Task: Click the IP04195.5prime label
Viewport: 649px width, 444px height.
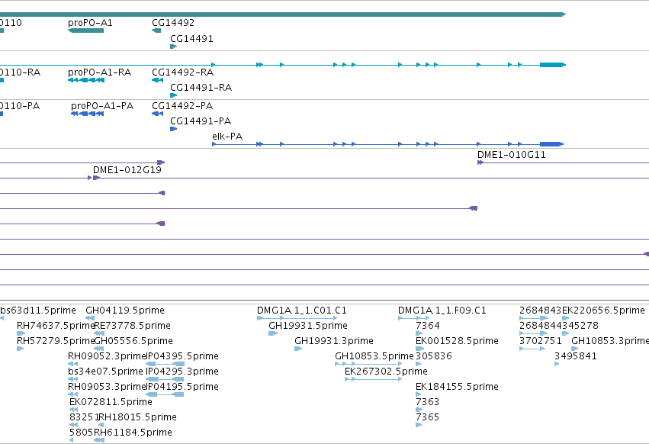Action: click(182, 387)
